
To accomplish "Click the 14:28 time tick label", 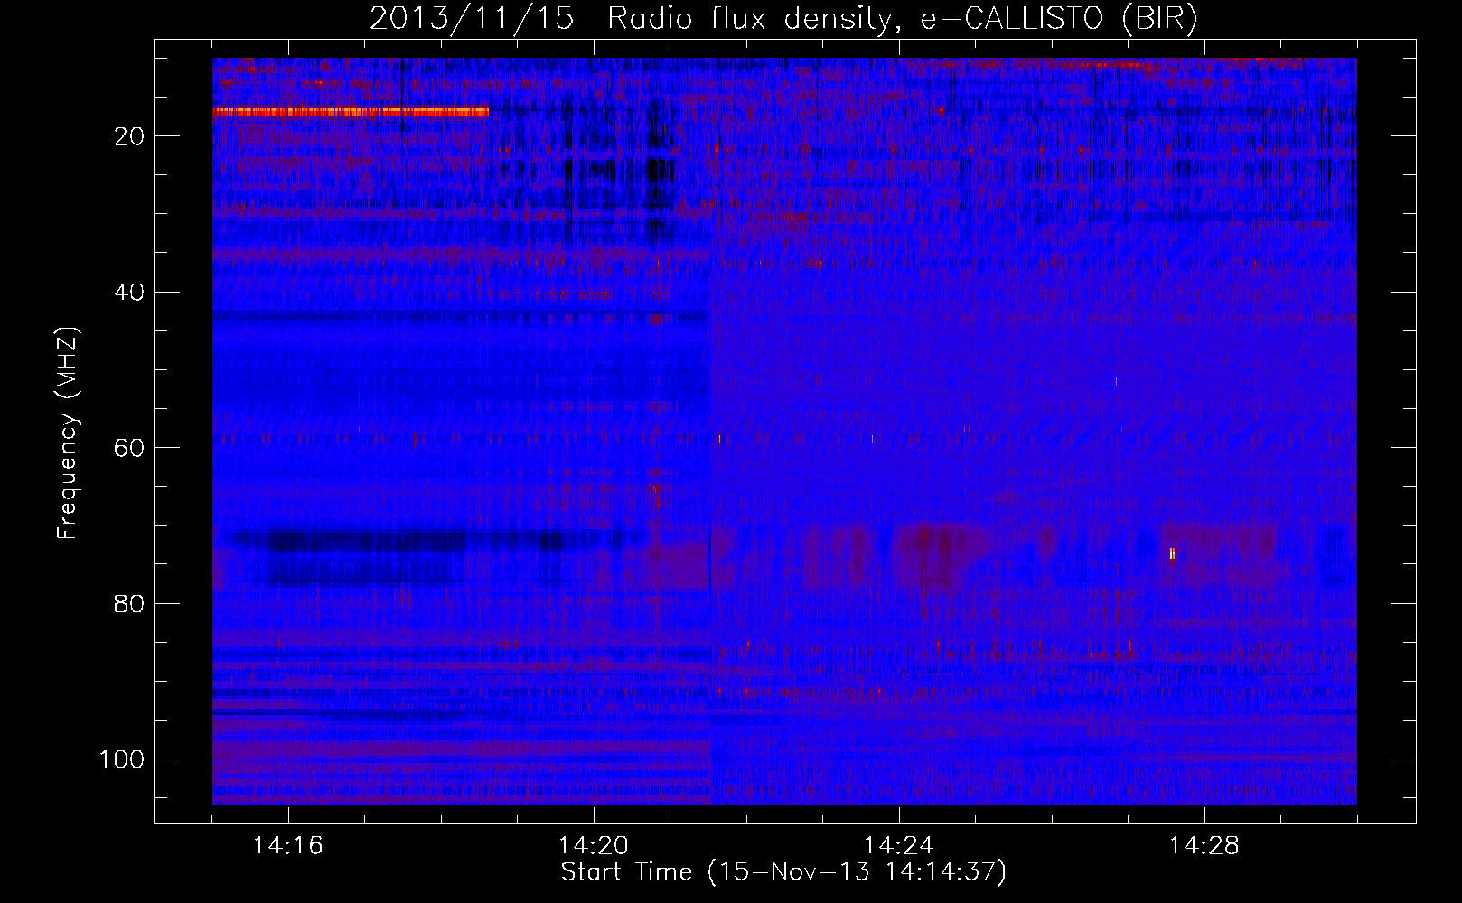I will tap(1204, 845).
